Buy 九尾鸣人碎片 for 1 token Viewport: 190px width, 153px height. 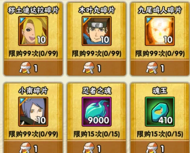[160, 68]
